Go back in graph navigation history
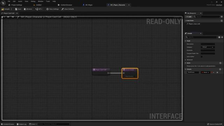The image size is (224, 126). coord(8,17)
